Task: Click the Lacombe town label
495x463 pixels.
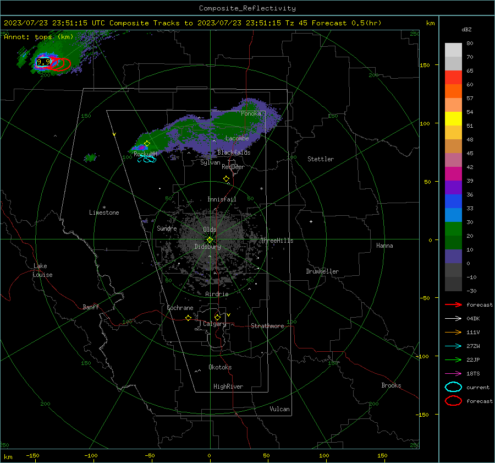Action: 237,138
